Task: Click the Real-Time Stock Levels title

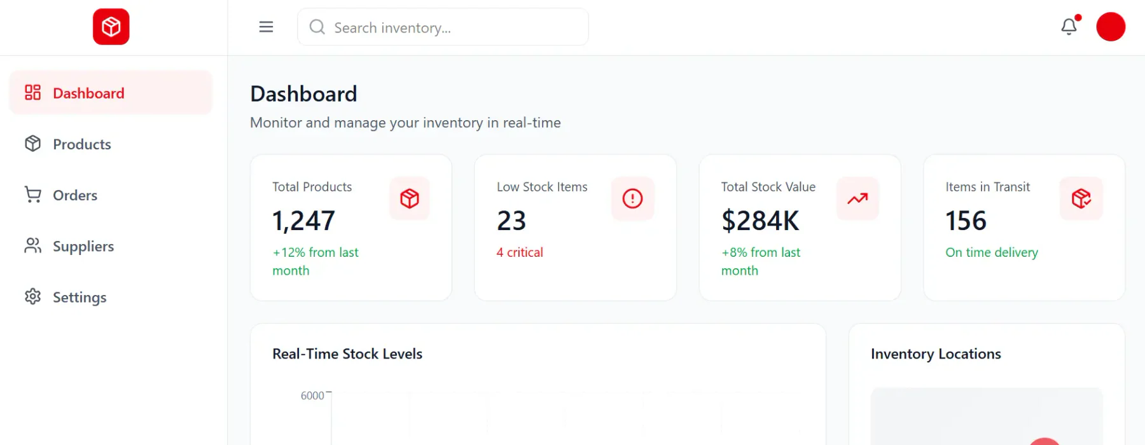Action: [347, 354]
